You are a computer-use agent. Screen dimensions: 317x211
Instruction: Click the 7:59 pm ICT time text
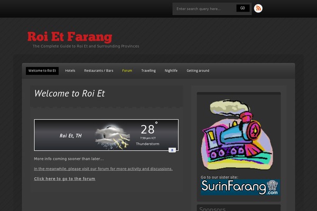[148, 138]
